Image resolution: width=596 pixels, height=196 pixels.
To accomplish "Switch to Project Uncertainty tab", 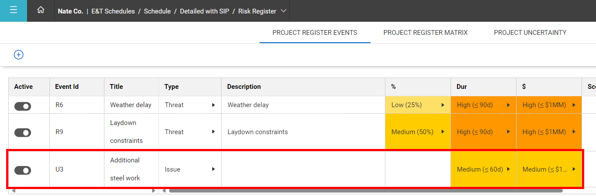I will click(x=530, y=33).
